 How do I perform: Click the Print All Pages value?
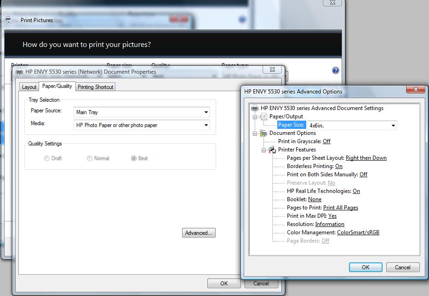click(341, 208)
